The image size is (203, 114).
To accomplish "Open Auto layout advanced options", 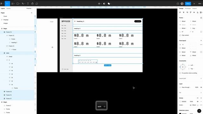I will (x=201, y=45).
